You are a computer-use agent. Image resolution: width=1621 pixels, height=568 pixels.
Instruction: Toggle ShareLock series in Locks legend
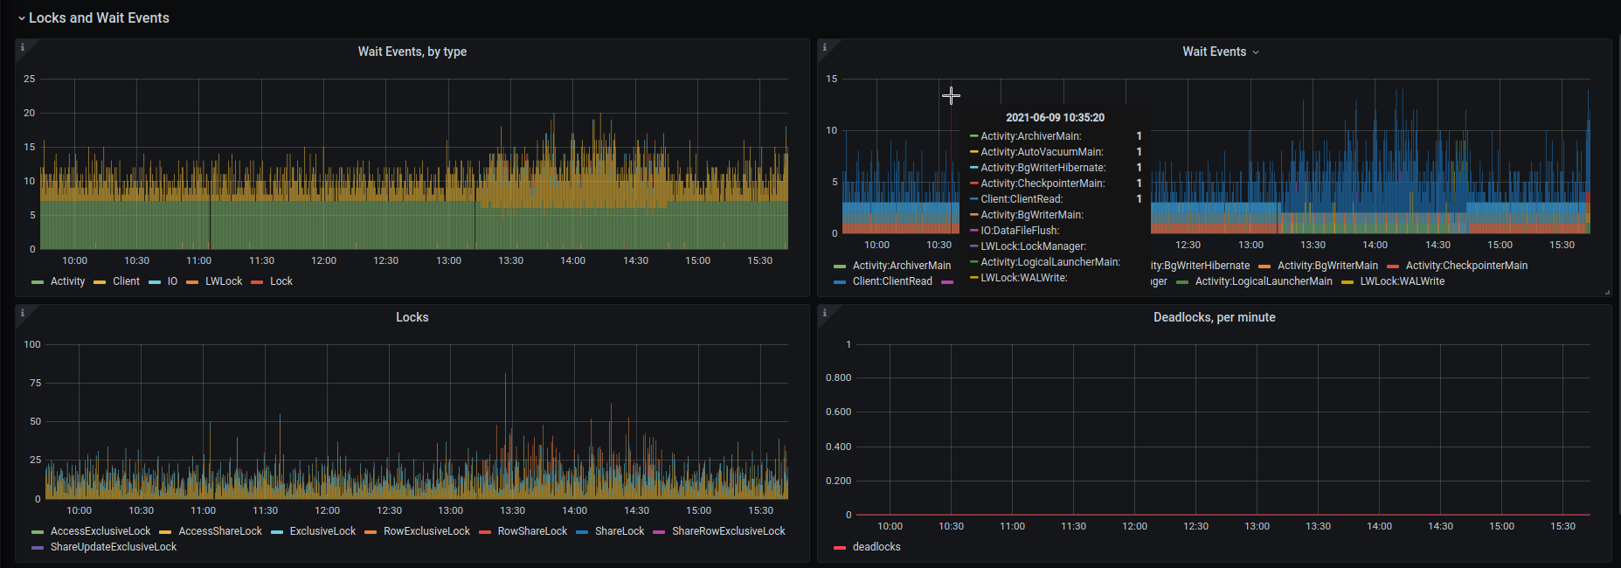click(620, 531)
